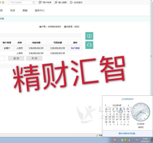The image size is (153, 143).
Task: Click the orange arrow icon at top left
Action: coord(3,2)
